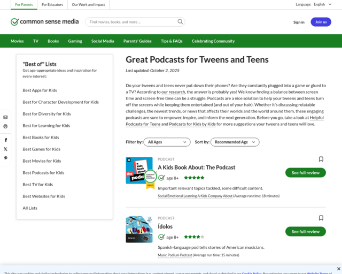The image size is (342, 274).
Task: Click the Sign in link
Action: point(299,22)
